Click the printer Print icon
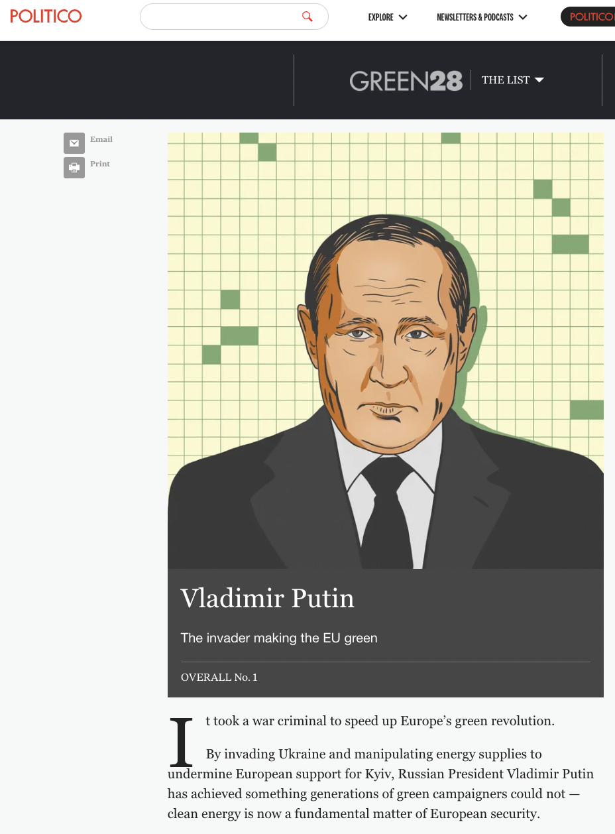This screenshot has width=615, height=834. click(74, 168)
